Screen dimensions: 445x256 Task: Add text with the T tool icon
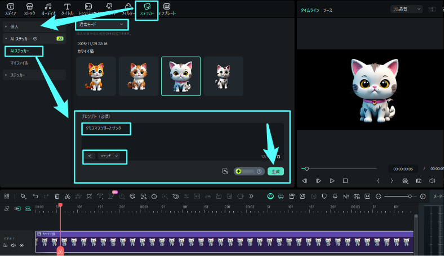point(100,196)
